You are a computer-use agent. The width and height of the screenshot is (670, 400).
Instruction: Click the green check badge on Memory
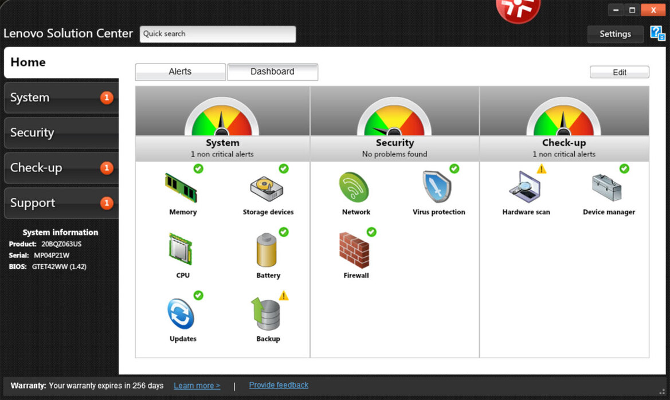198,168
